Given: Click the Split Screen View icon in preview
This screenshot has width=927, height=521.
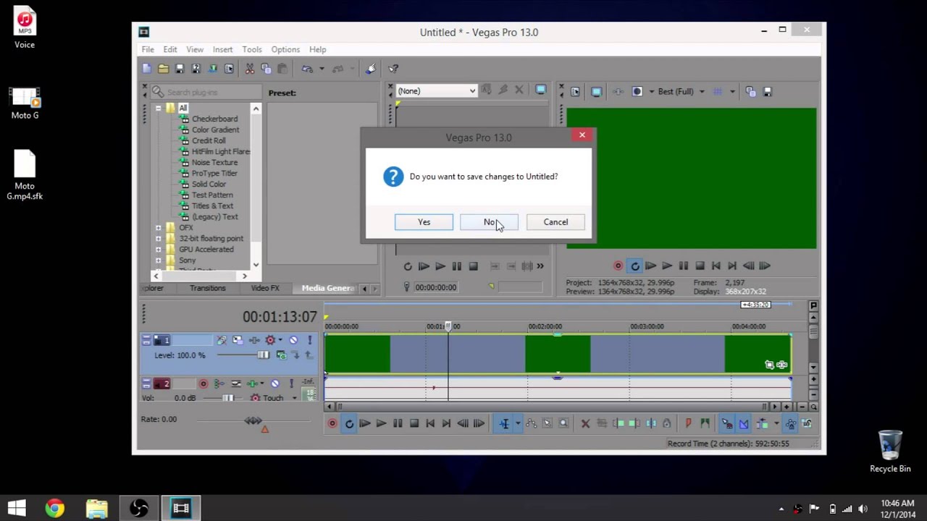Looking at the screenshot, I should 637,91.
